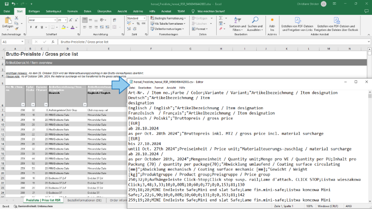Image resolution: width=372 pixels, height=209 pixels.
Task: Open the Format dropdown in the Zellen group
Action: point(200,29)
